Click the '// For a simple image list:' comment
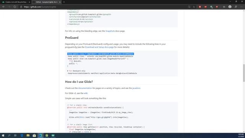Screen dimensions: 245x138 click(80, 125)
